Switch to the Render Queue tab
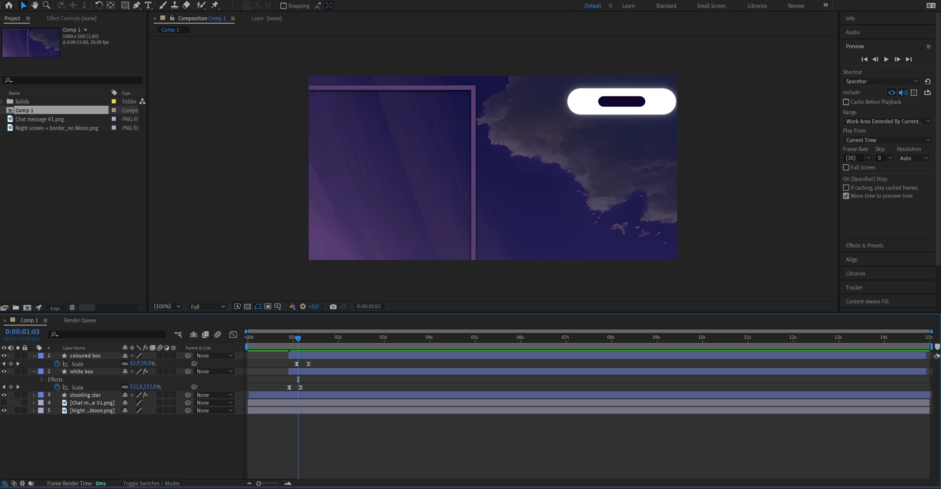The height and width of the screenshot is (489, 941). point(80,320)
